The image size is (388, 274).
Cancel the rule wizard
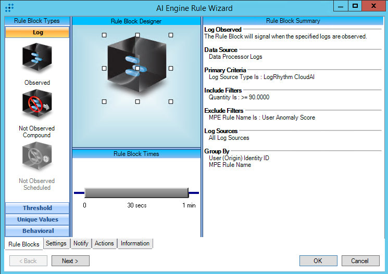pyautogui.click(x=359, y=261)
